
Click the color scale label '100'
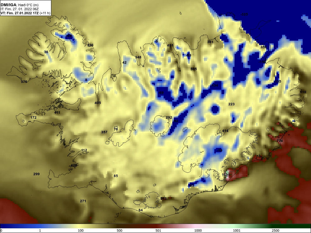81,231
